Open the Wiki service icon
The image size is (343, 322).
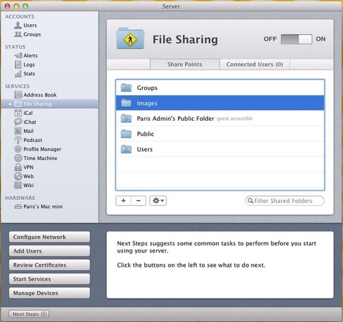pos(18,185)
